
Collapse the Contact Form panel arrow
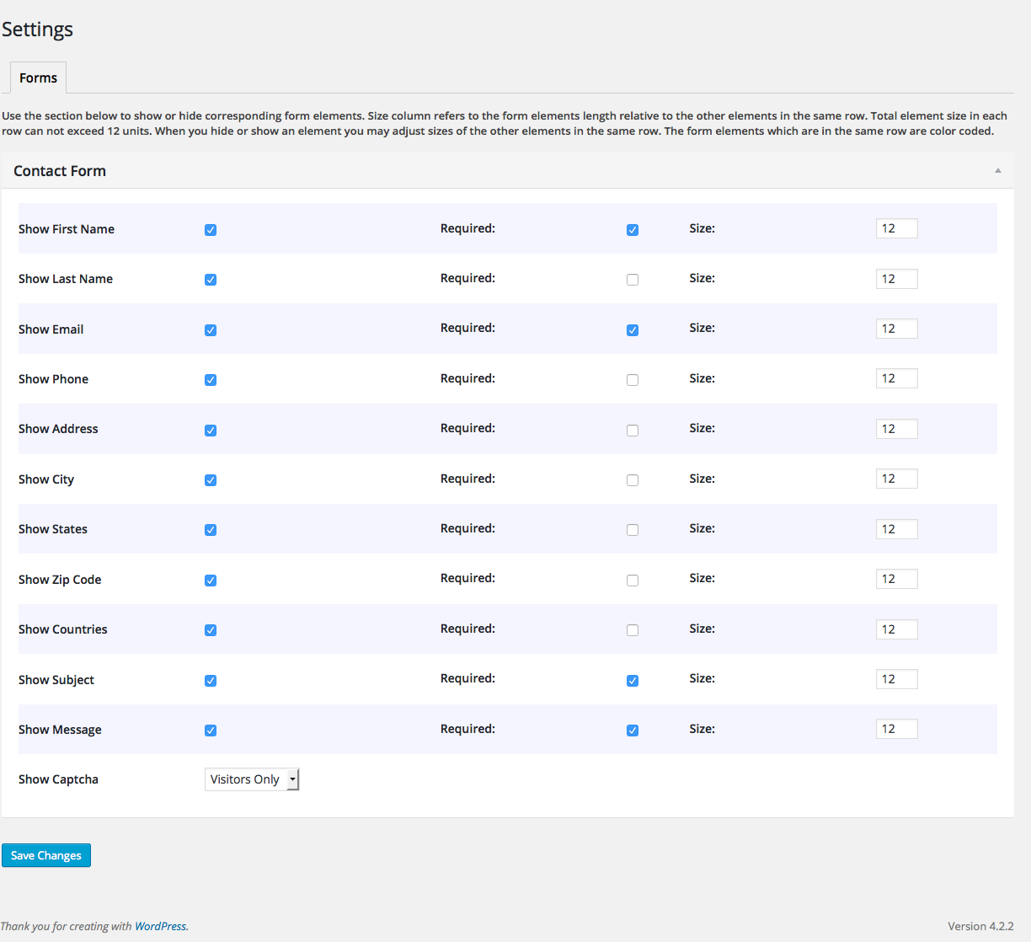pyautogui.click(x=997, y=170)
